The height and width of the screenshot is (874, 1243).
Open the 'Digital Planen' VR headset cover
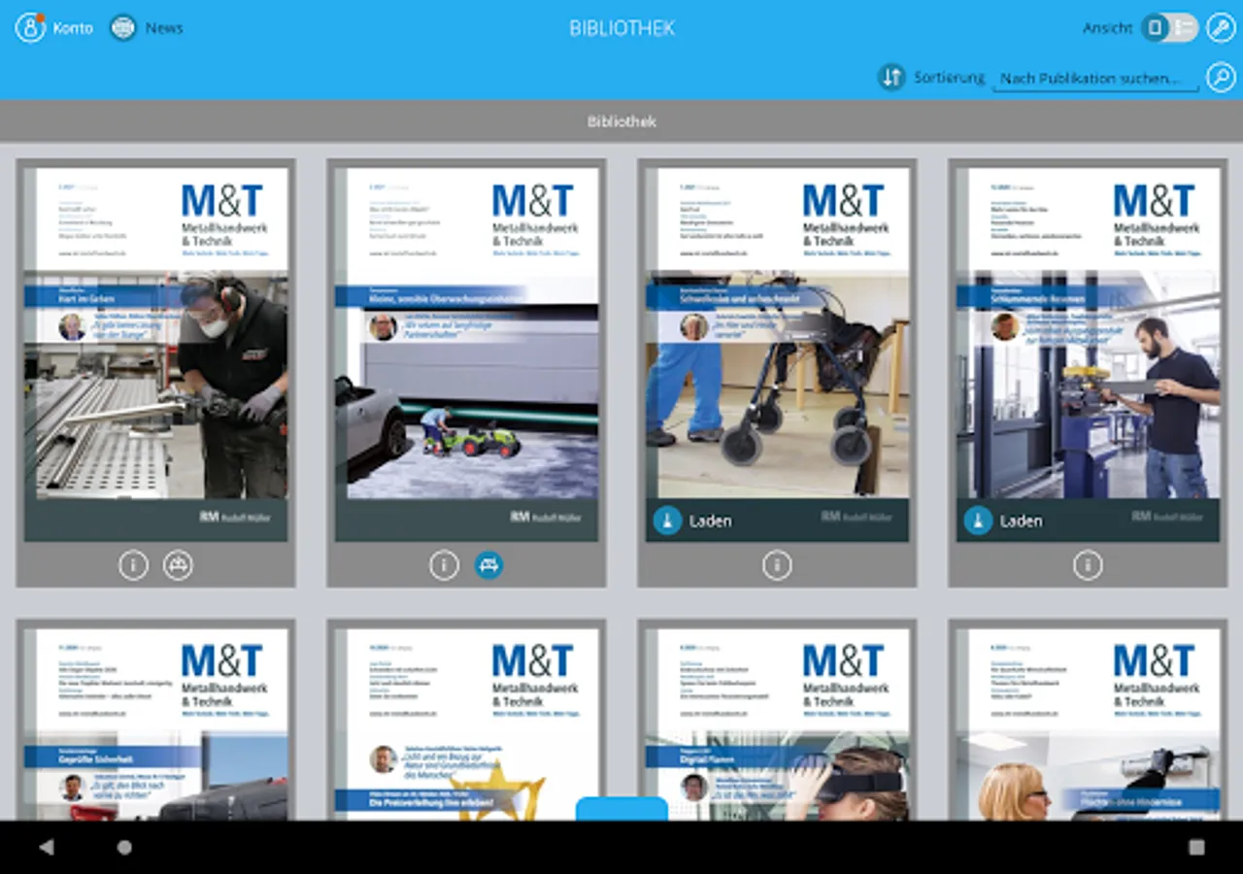pos(778,724)
